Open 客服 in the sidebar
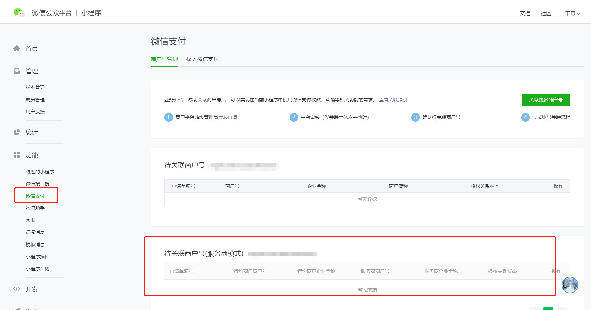Viewport: 591px width, 310px height. pyautogui.click(x=30, y=220)
